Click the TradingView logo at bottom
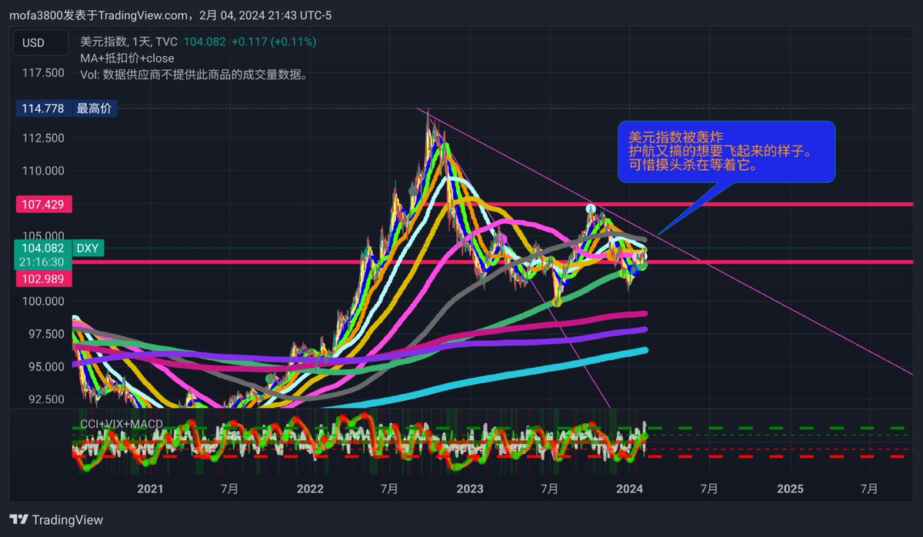The image size is (923, 537). (55, 520)
